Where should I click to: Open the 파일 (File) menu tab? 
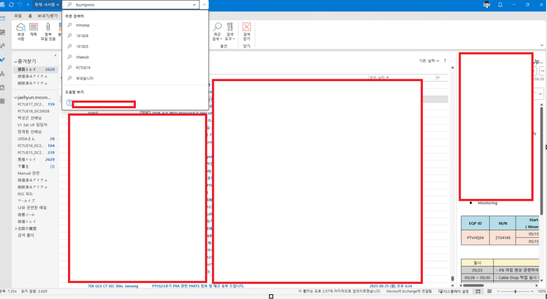[18, 16]
